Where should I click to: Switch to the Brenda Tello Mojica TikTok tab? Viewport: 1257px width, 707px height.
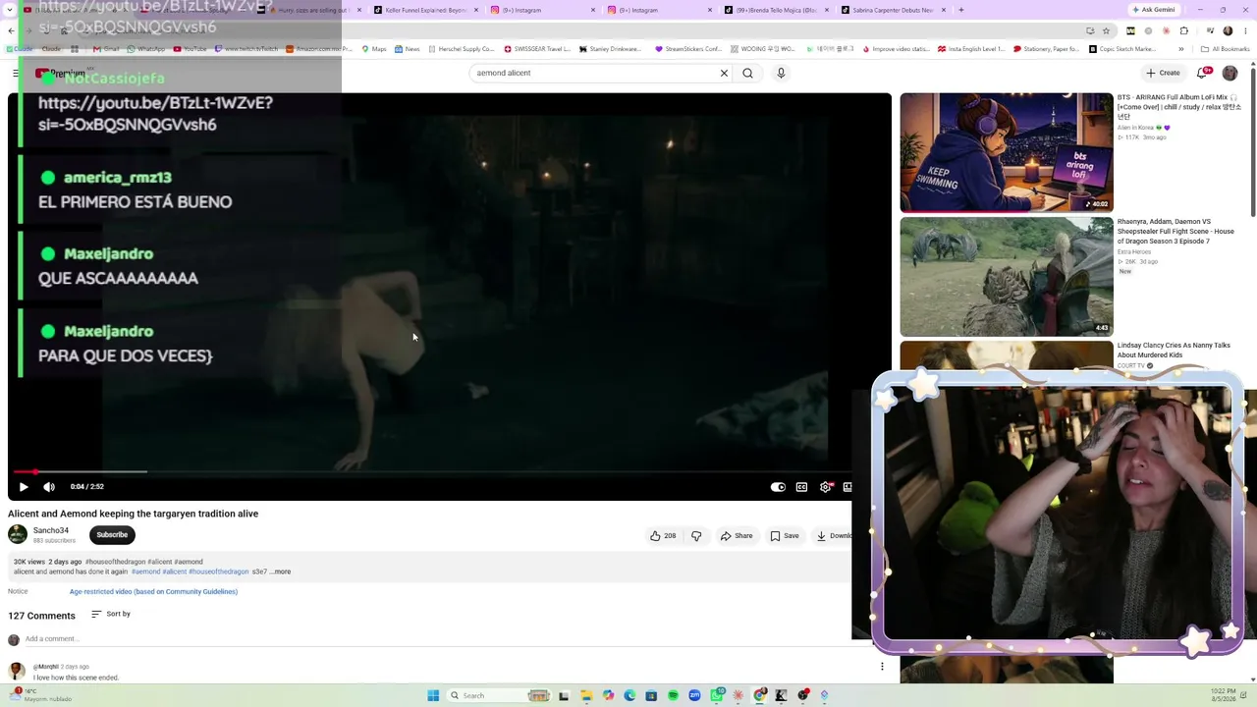click(776, 10)
